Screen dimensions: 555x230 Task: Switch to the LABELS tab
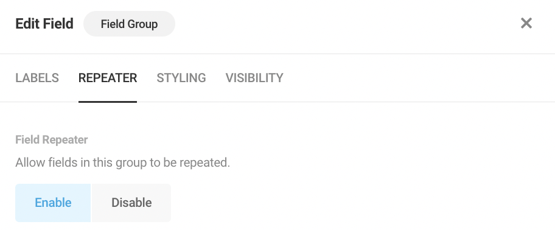[37, 78]
